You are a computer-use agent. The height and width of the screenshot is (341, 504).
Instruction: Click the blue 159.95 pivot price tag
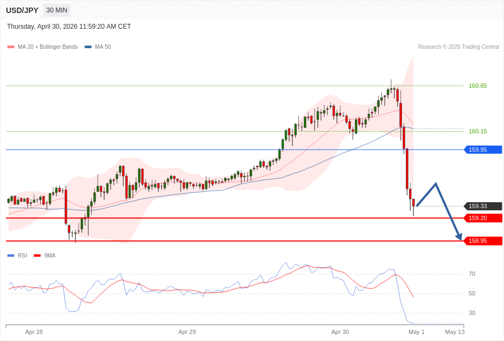(x=483, y=150)
